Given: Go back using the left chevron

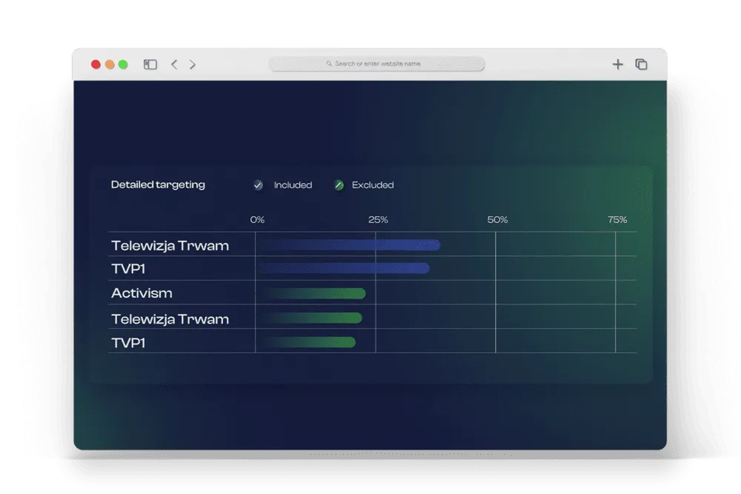Looking at the screenshot, I should (174, 64).
